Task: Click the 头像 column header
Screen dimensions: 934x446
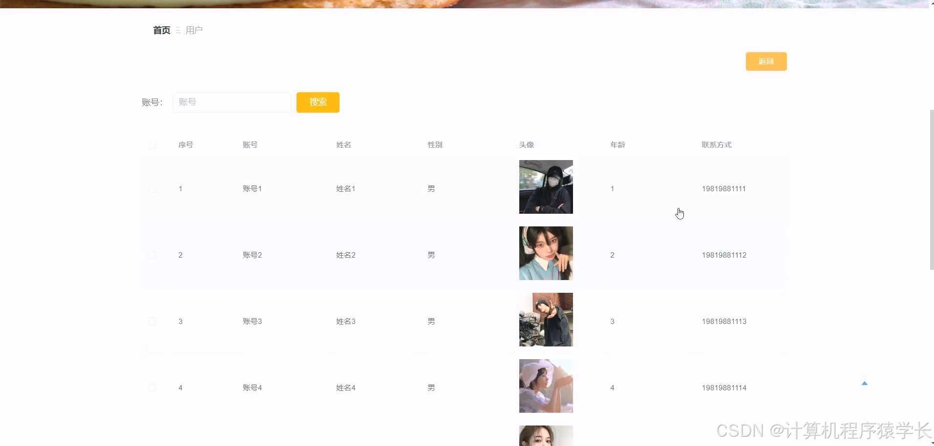Action: pyautogui.click(x=527, y=145)
